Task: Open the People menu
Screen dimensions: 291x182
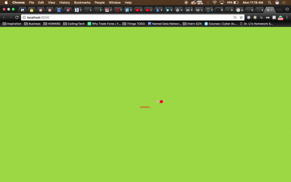Action: click(99, 2)
